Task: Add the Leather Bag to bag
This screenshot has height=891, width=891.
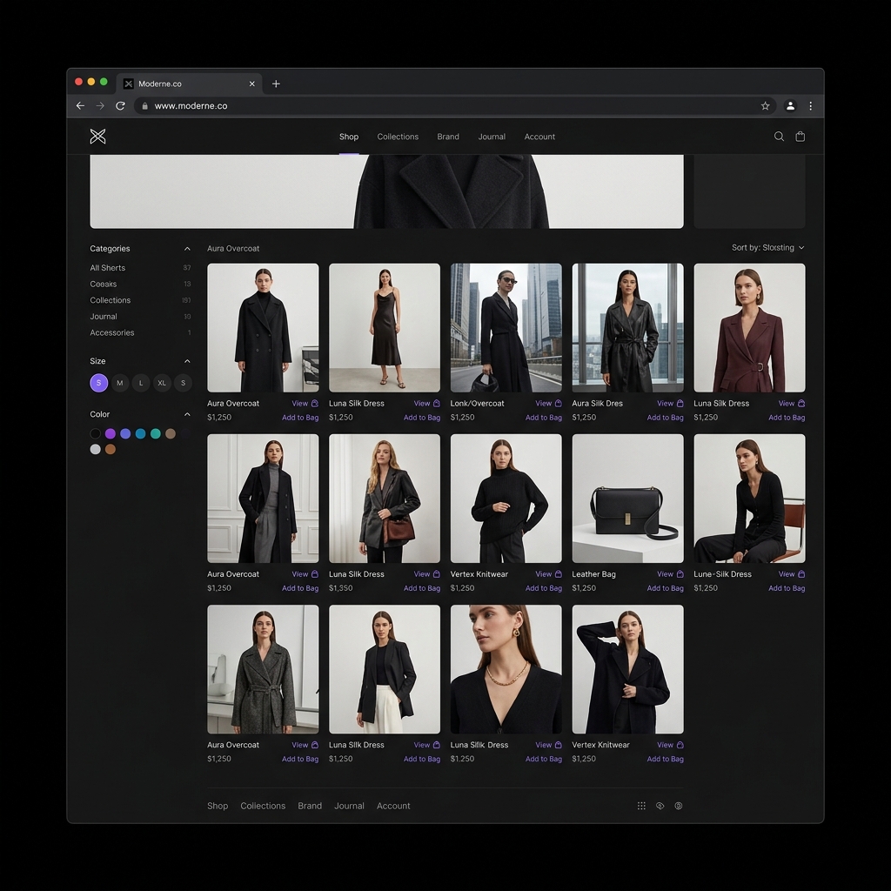Action: (665, 588)
